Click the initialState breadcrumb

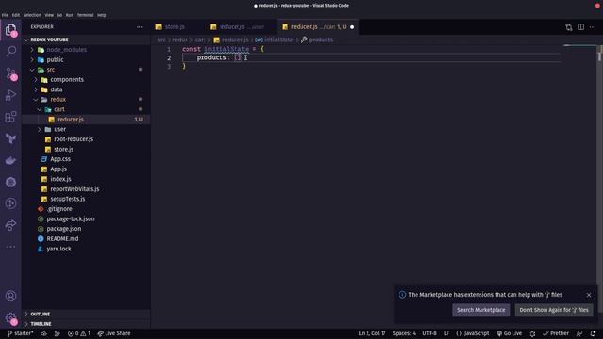pyautogui.click(x=274, y=40)
